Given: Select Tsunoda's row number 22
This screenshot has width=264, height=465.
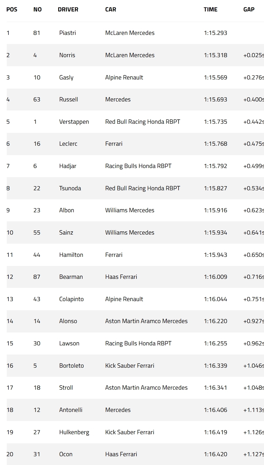Looking at the screenshot, I should 37,188.
